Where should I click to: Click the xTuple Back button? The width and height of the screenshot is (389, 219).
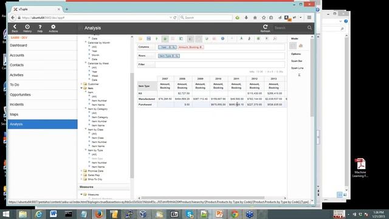tap(15, 29)
